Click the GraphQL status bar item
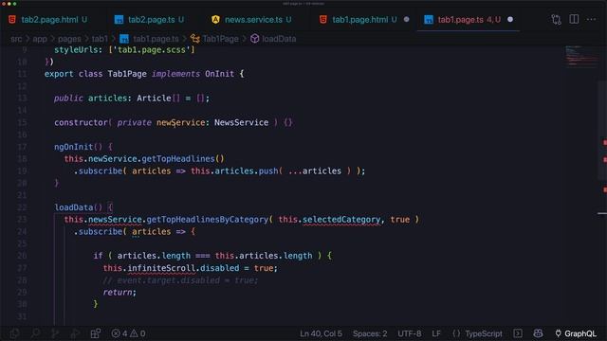 tap(576, 333)
